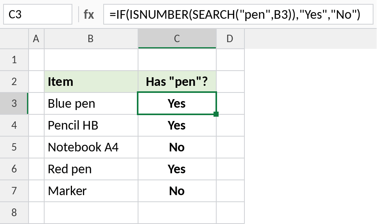The width and height of the screenshot is (377, 224).
Task: Select the "Red pen" cell
Action: [x=91, y=169]
